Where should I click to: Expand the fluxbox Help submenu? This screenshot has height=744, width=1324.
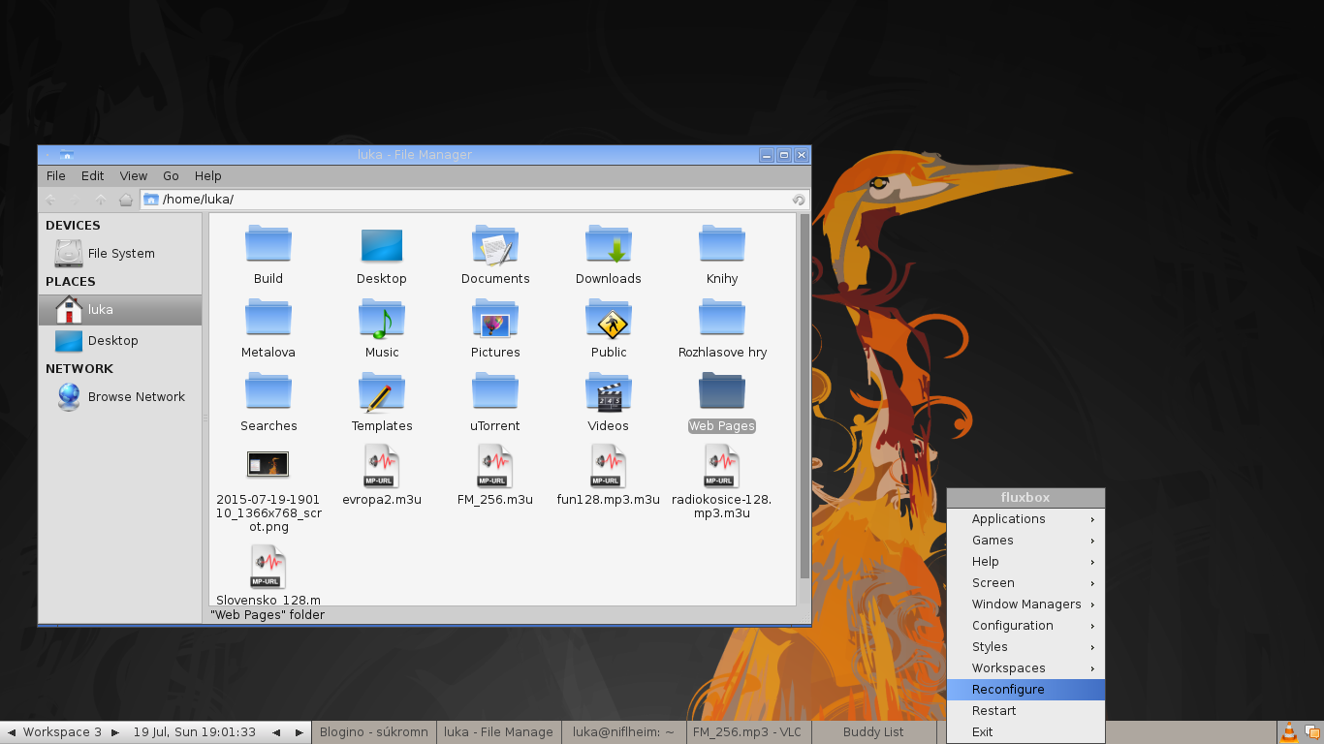pyautogui.click(x=1025, y=562)
